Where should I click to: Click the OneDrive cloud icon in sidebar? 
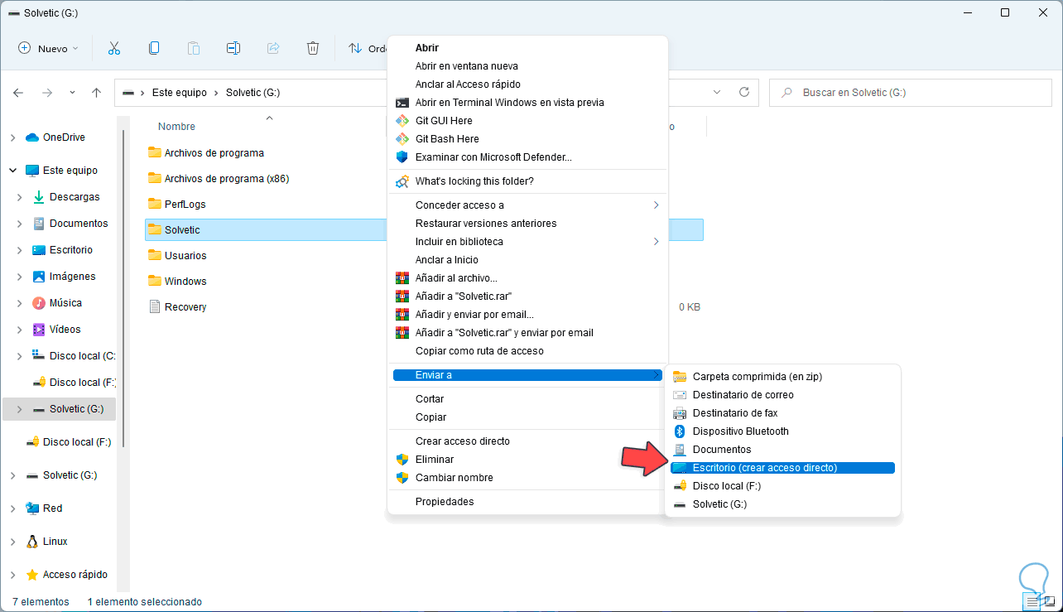tap(32, 137)
